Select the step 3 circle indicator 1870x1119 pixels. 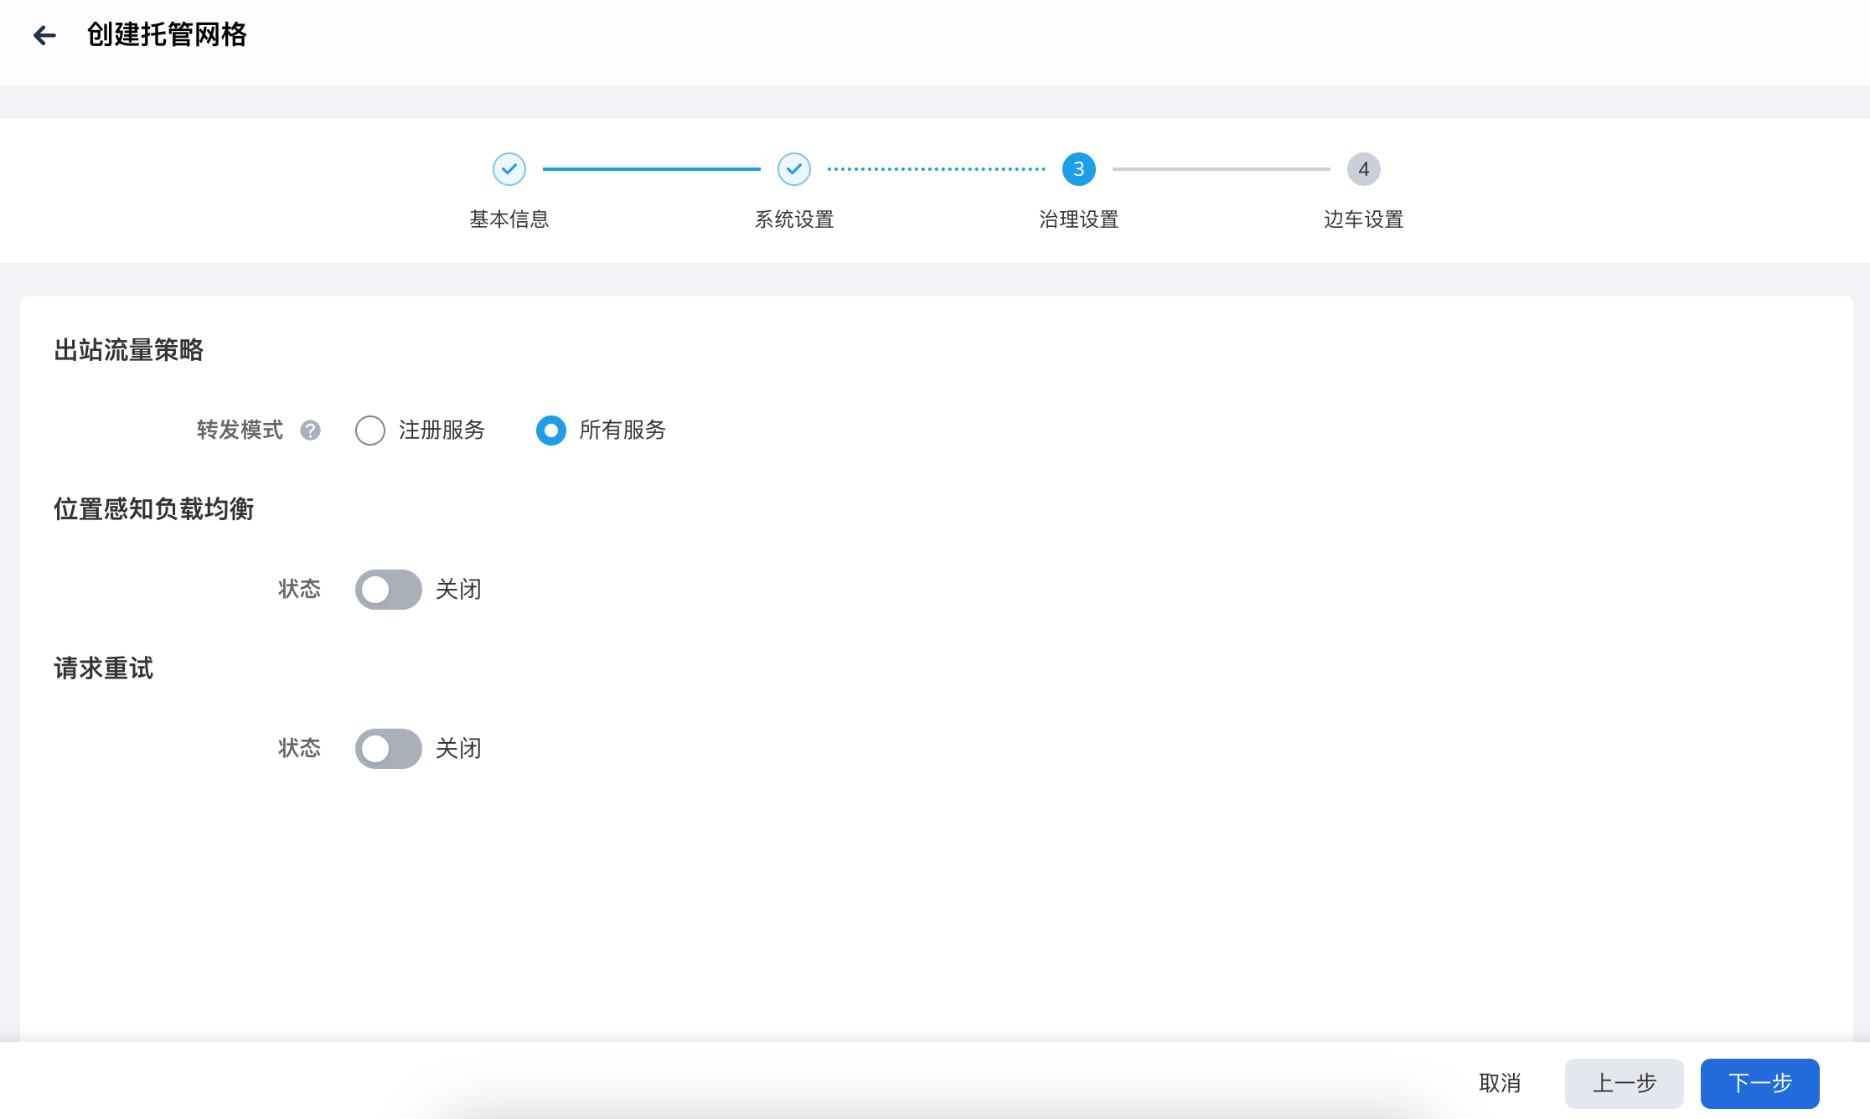pos(1078,168)
